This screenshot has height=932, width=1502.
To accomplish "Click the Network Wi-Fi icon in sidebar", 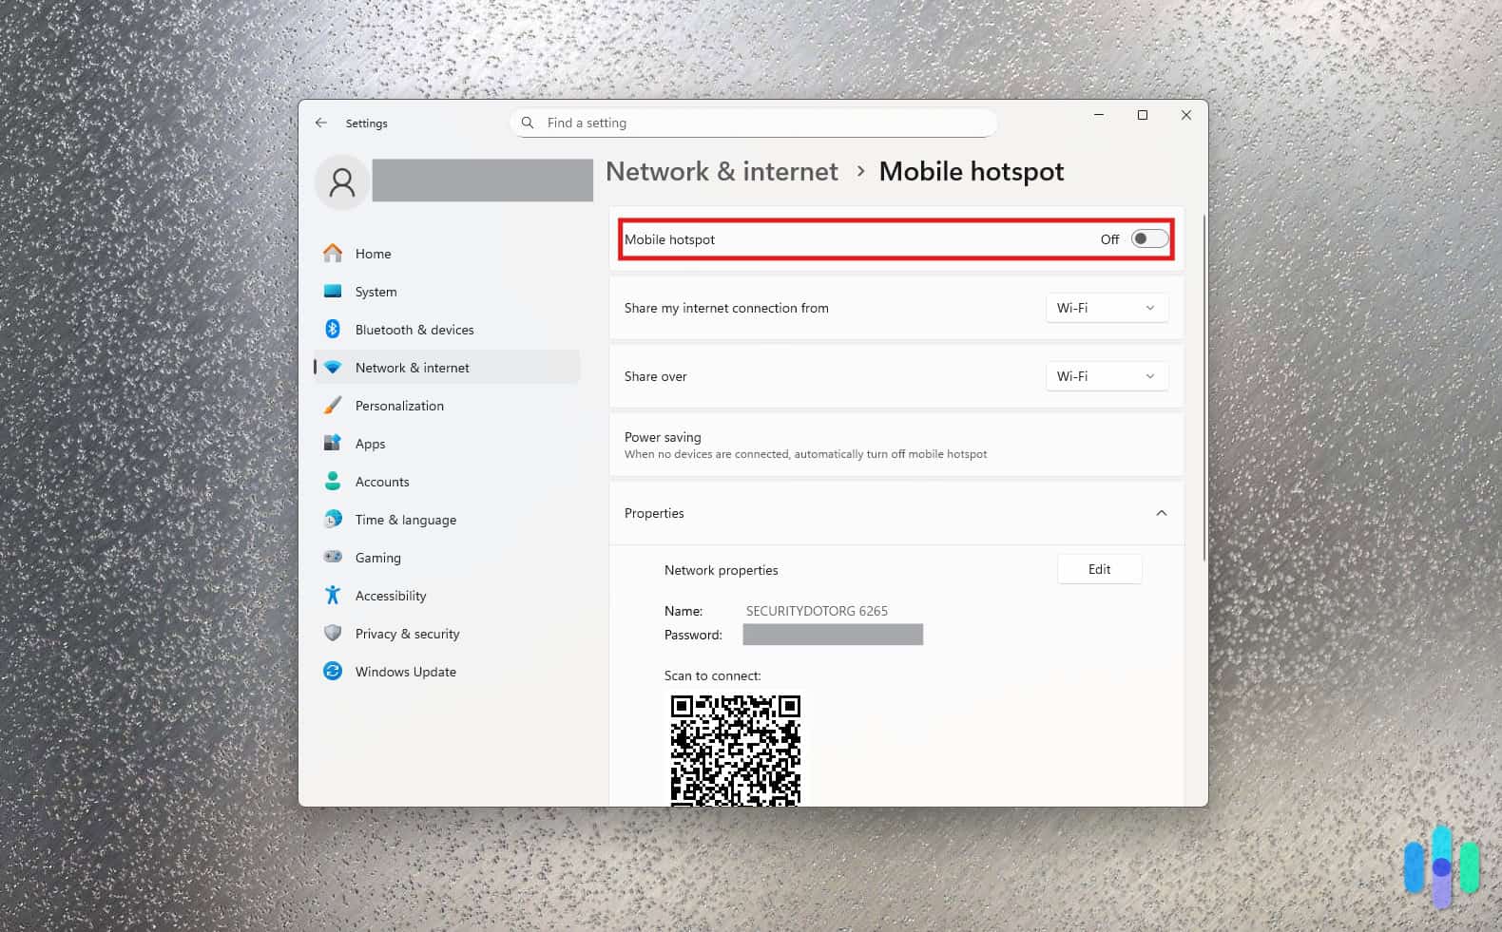I will click(x=333, y=367).
